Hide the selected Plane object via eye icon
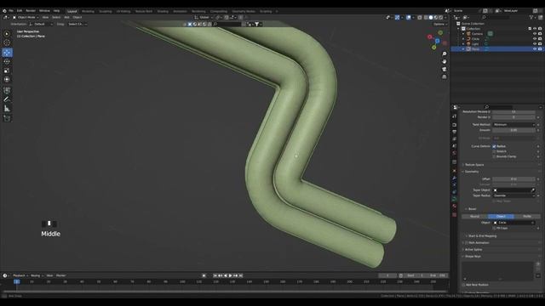The image size is (545, 306). pos(535,49)
